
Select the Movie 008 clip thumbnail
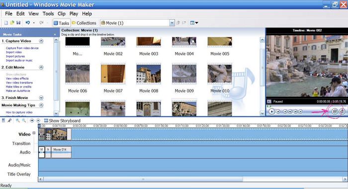(x=149, y=74)
